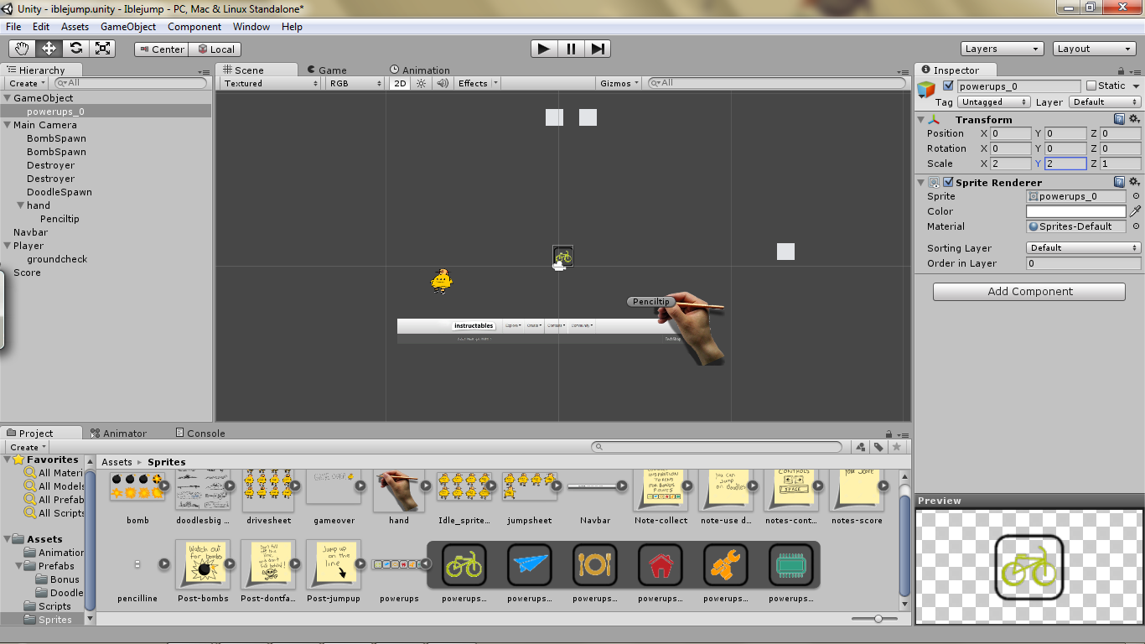Screen dimensions: 1145x644
Task: Open the Layers dropdown
Action: coord(1003,49)
